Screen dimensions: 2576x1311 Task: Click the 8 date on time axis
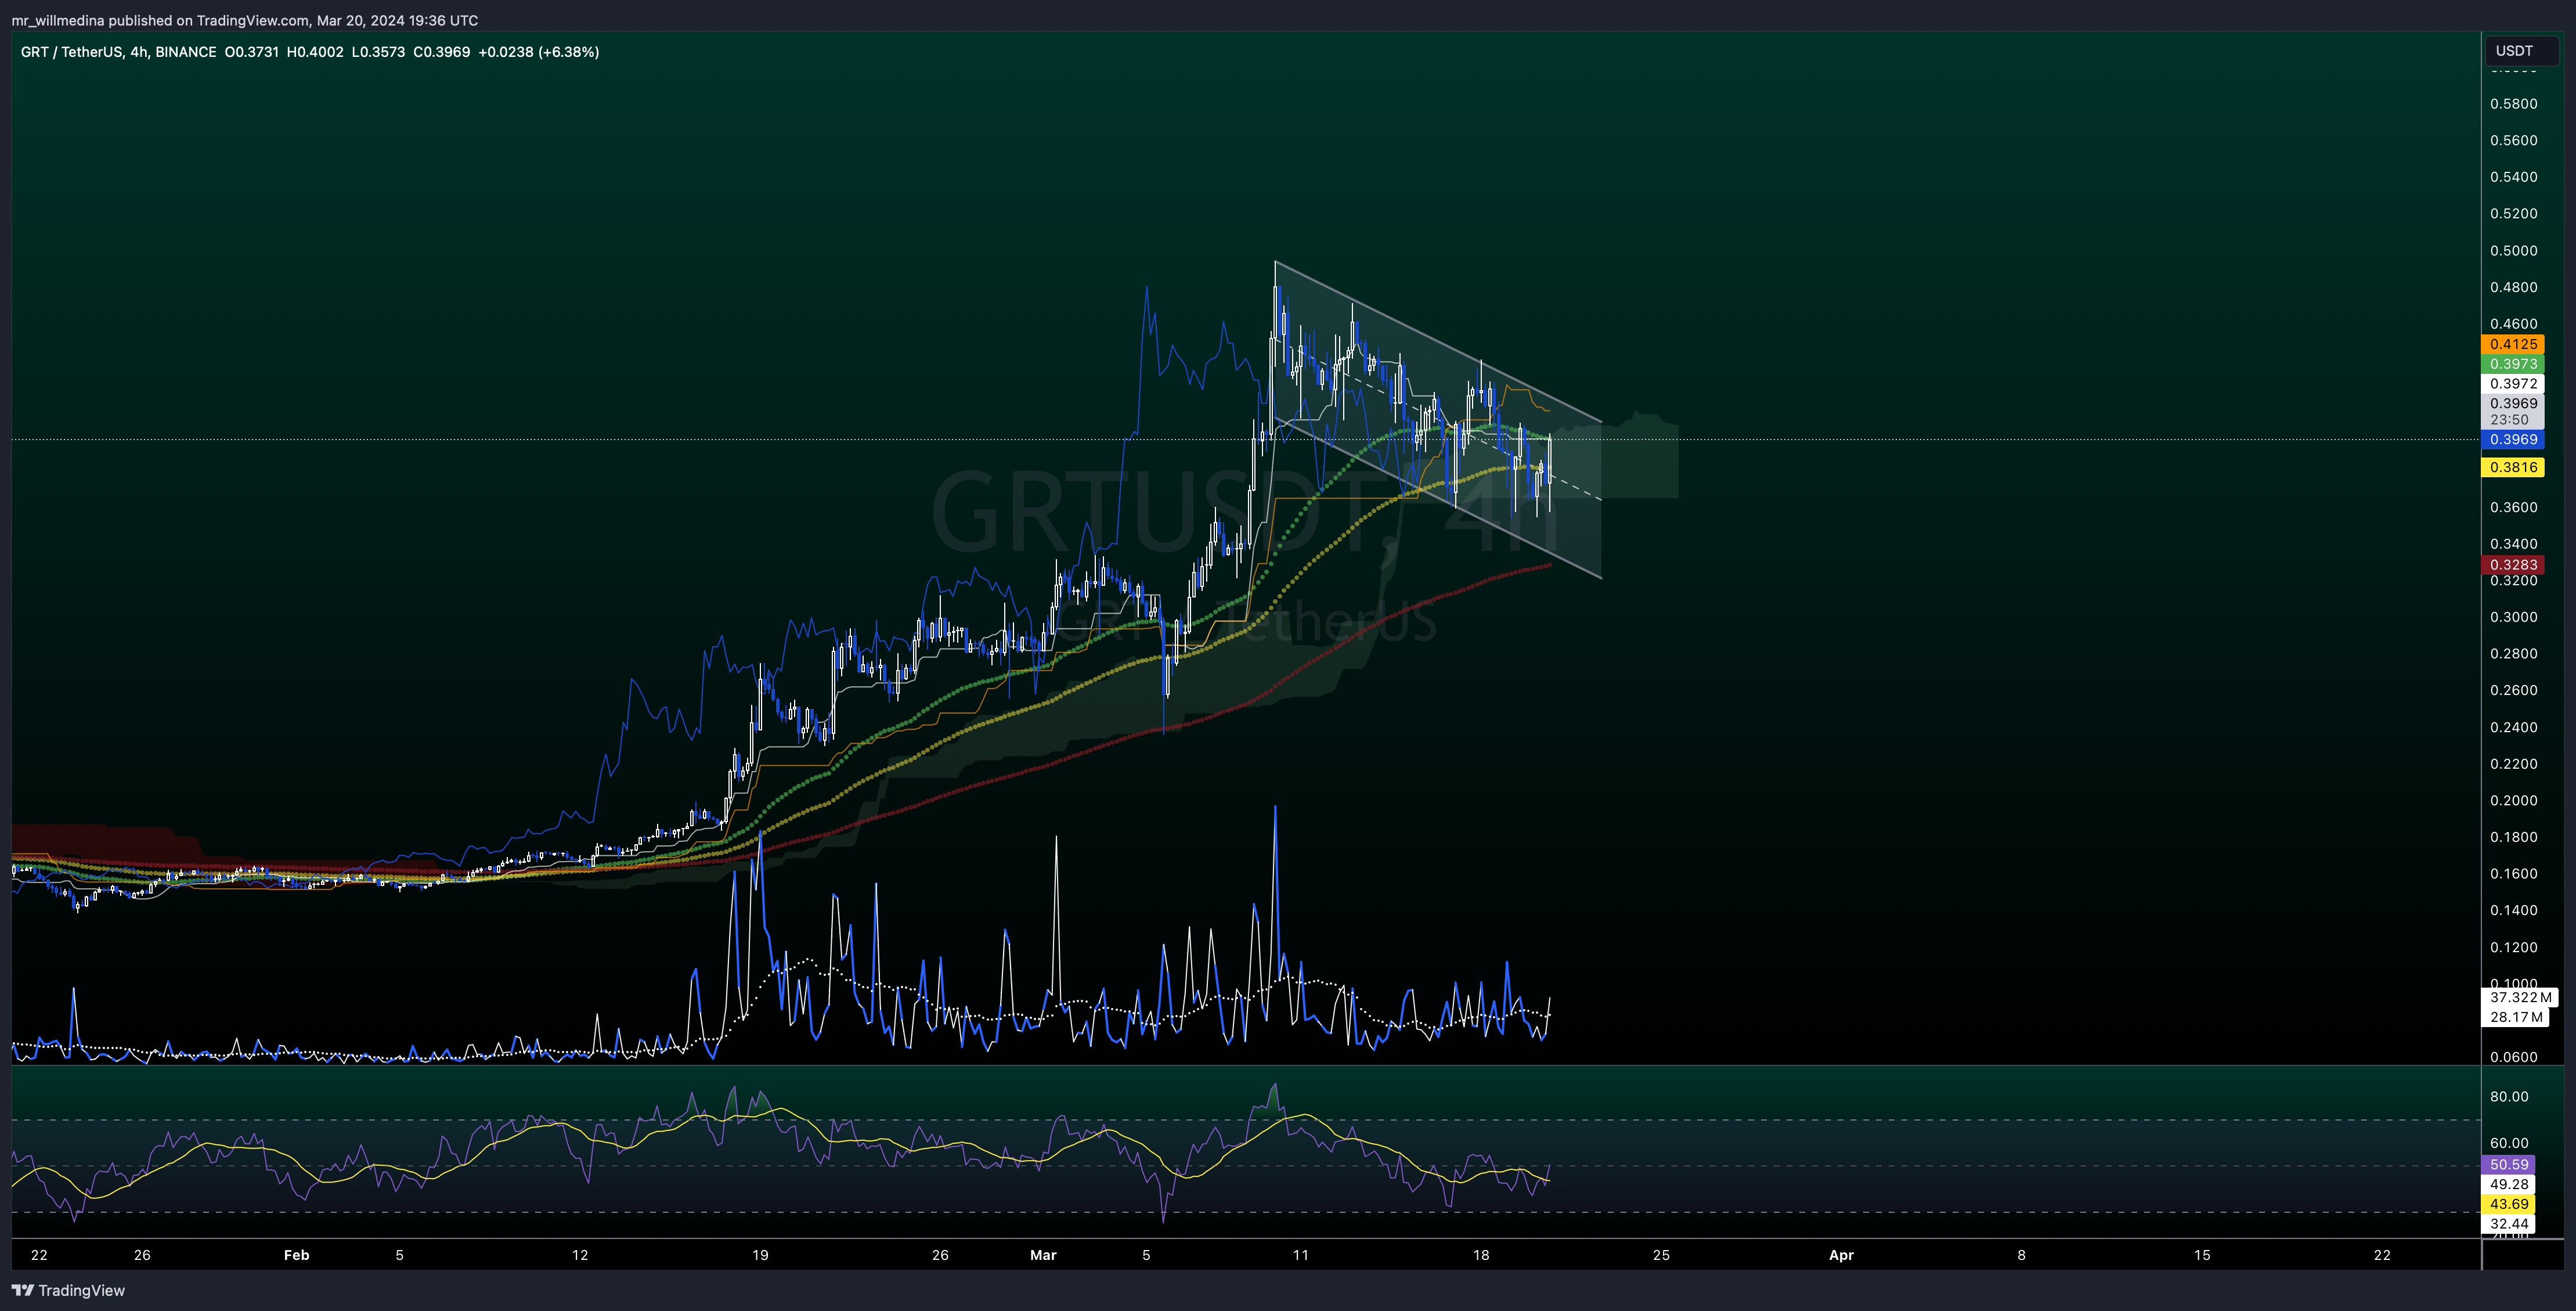[2021, 1255]
